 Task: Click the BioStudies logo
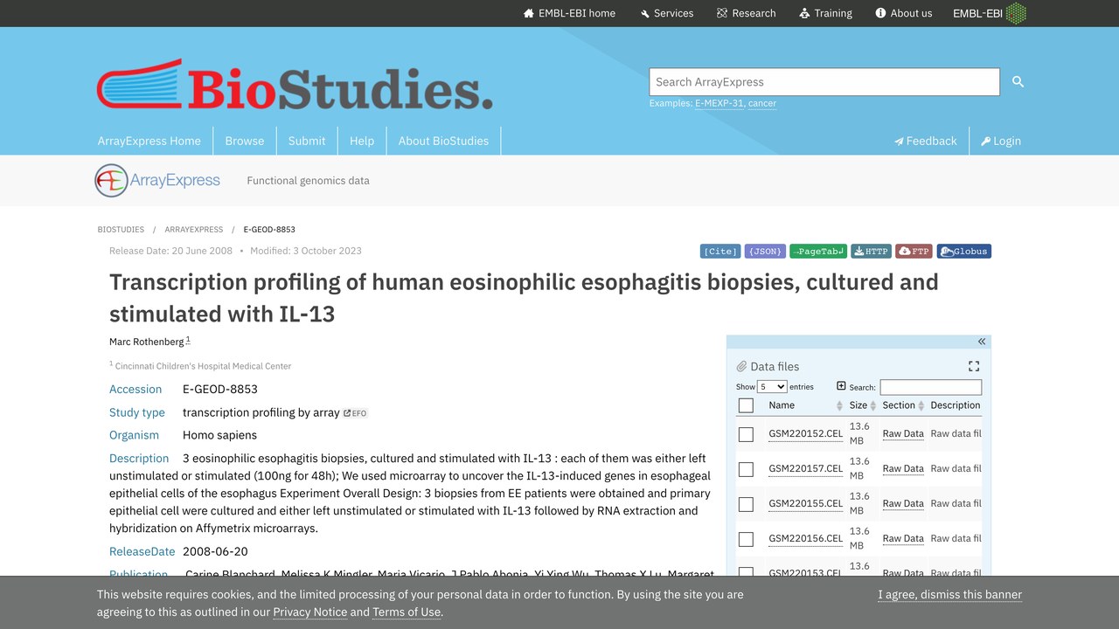point(295,86)
